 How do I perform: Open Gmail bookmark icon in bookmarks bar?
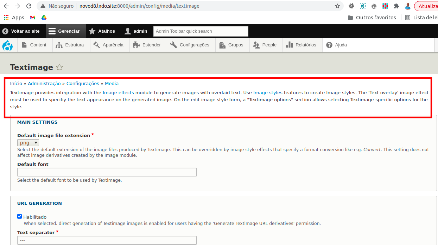pyautogui.click(x=33, y=18)
